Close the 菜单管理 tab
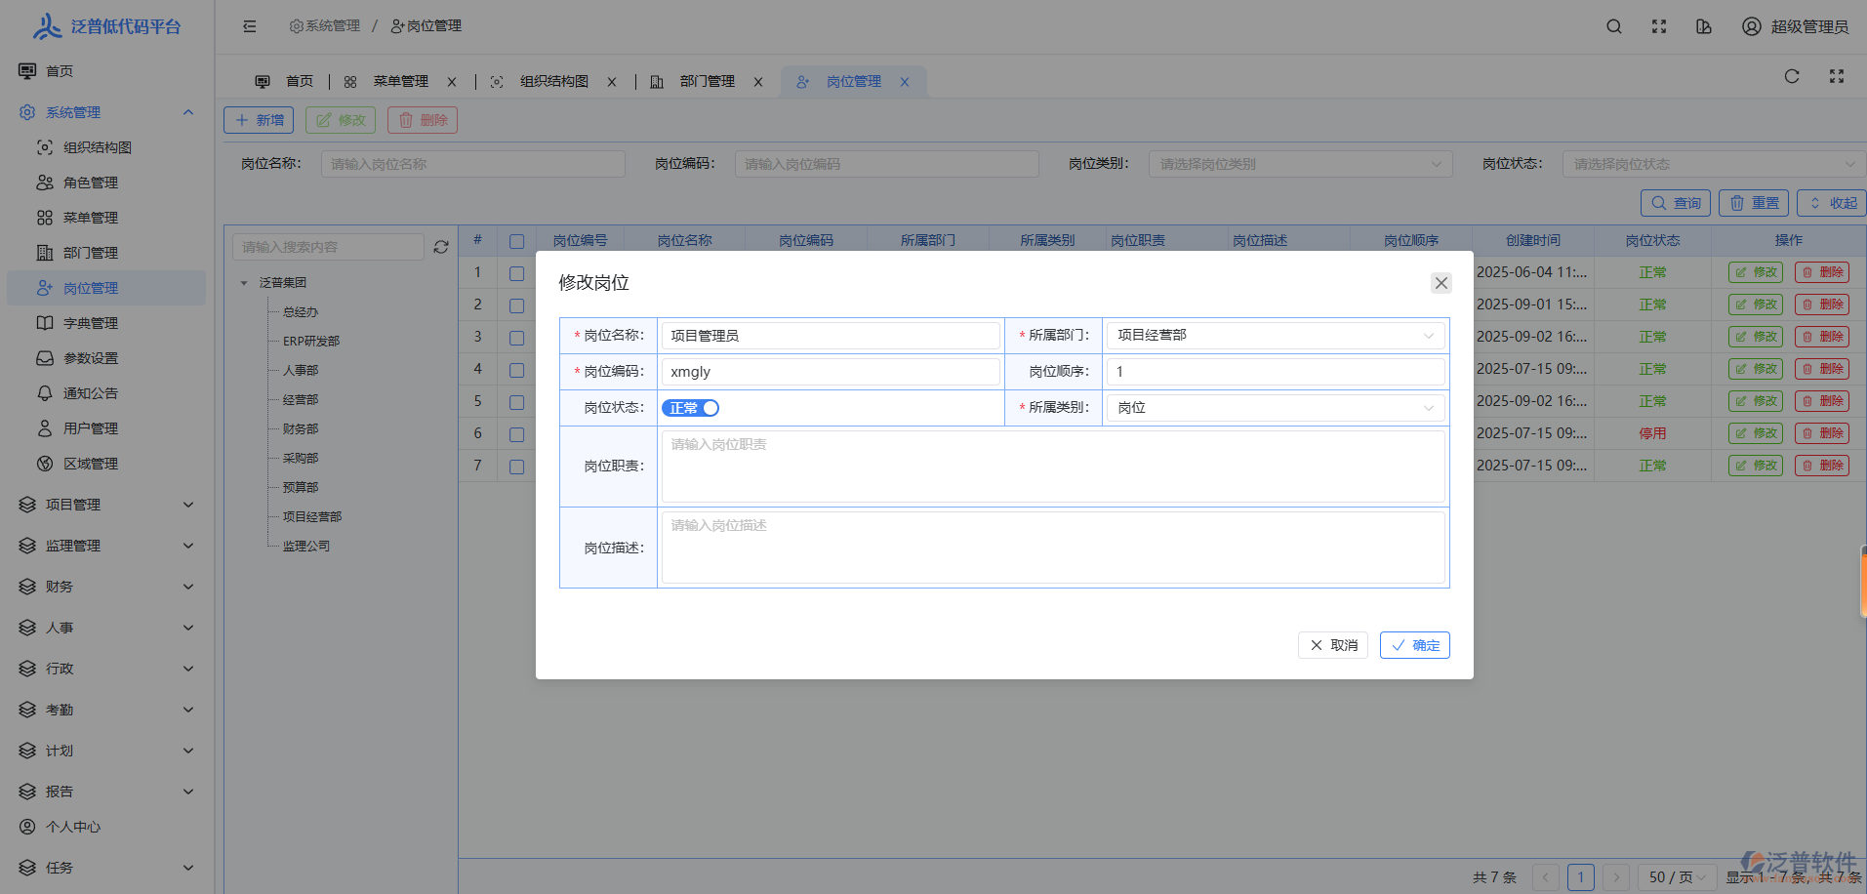The width and height of the screenshot is (1867, 894). [x=452, y=82]
